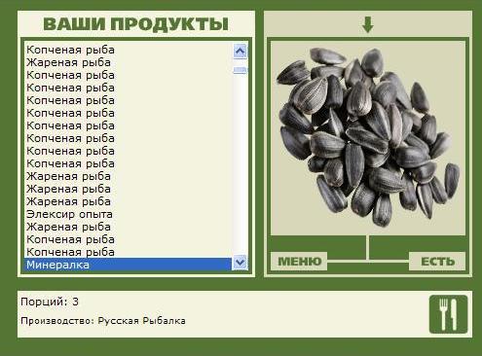Click the fork and knife eat icon
This screenshot has height=356, width=482.
(448, 314)
